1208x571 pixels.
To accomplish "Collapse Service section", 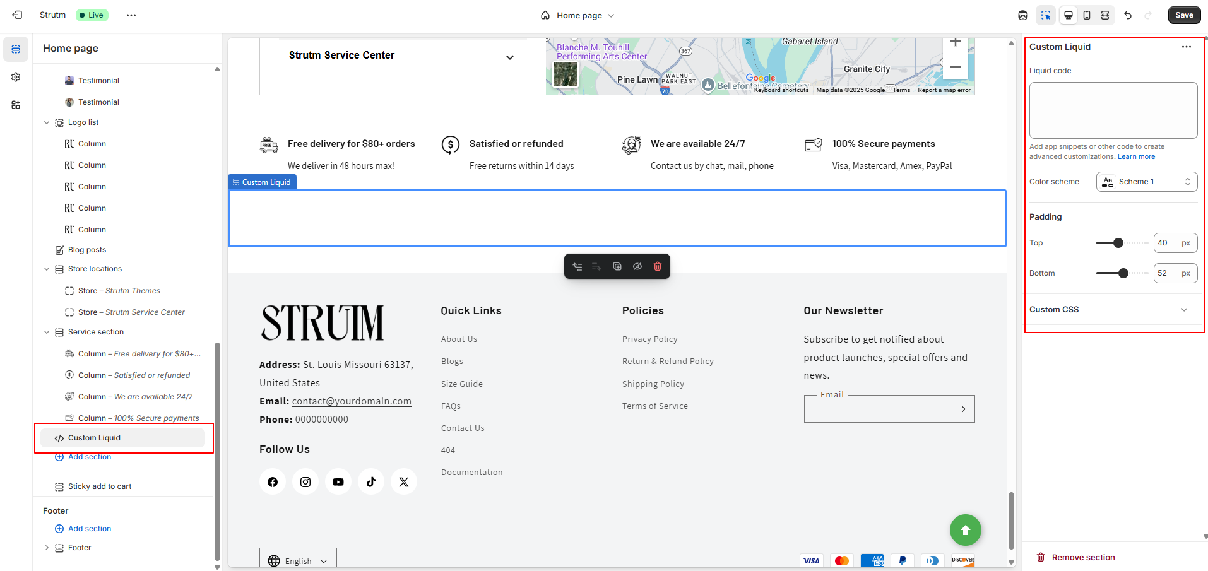I will pos(47,332).
